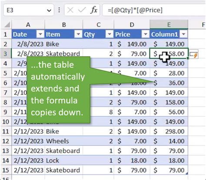Click the Skateboard cell in row 15
The image size is (206, 180).
[64, 170]
